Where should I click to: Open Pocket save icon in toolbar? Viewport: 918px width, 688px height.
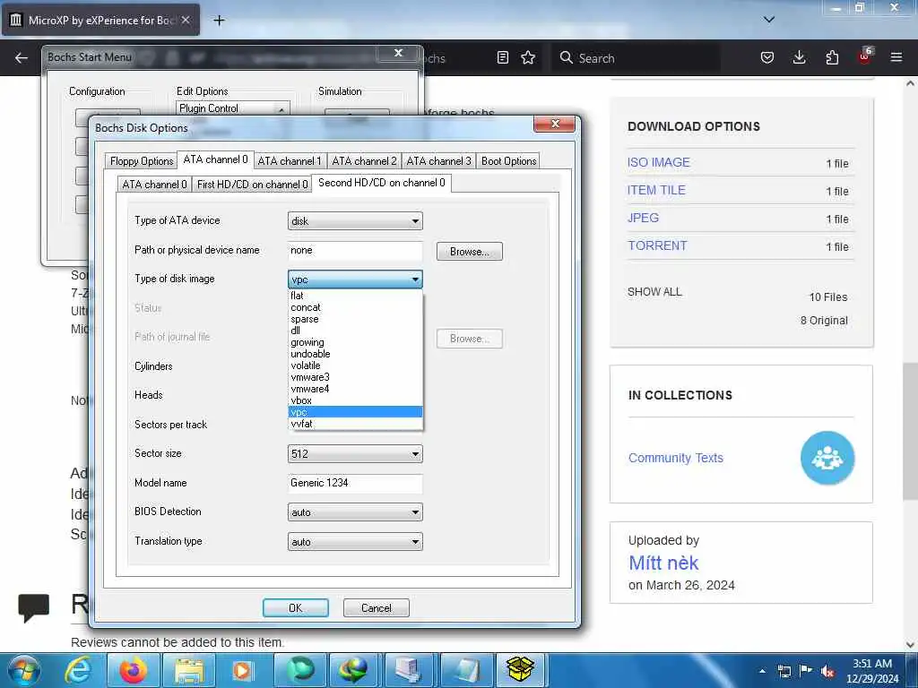[x=767, y=57]
